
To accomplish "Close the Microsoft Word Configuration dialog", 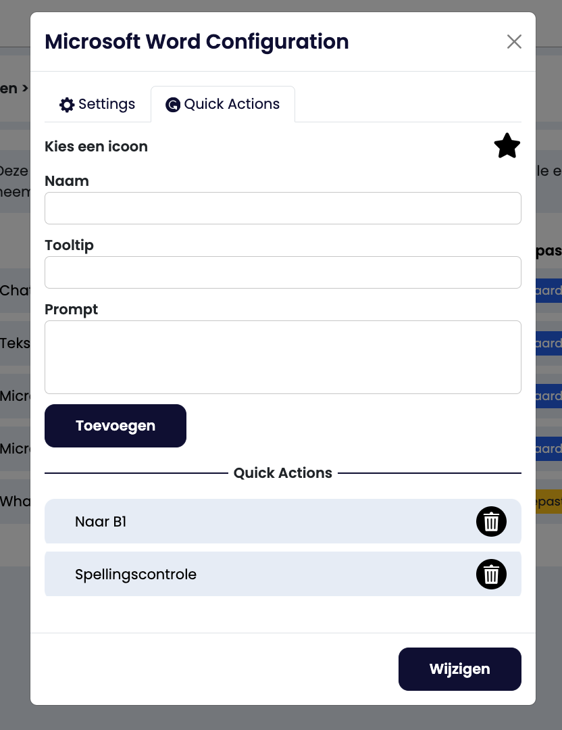I will (514, 42).
